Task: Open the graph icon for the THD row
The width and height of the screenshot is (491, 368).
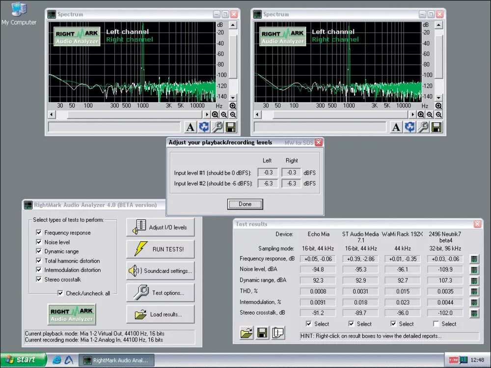Action: [x=474, y=291]
